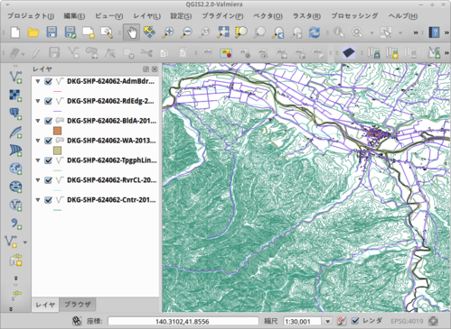Add delimited text layer comma icon
The width and height of the screenshot is (451, 329).
point(15,224)
